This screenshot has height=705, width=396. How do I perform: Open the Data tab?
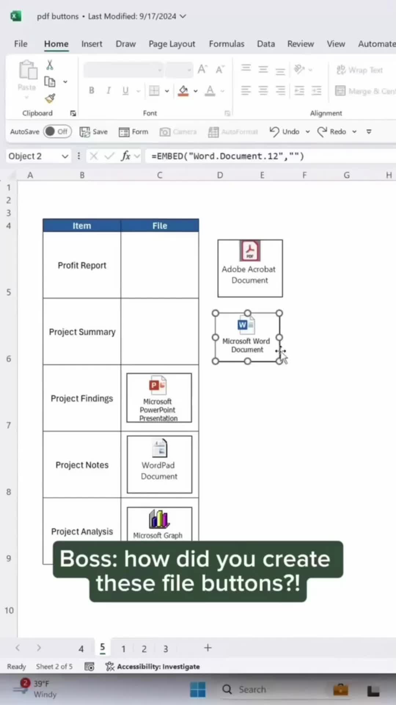point(266,44)
